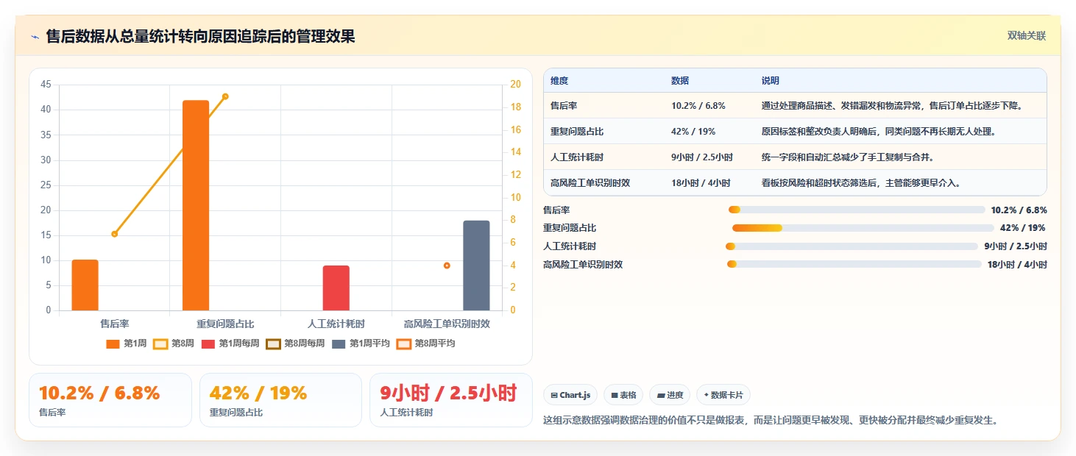This screenshot has height=456, width=1076.
Task: Click the 42% / 19% value beside progress bar
Action: 1023,228
